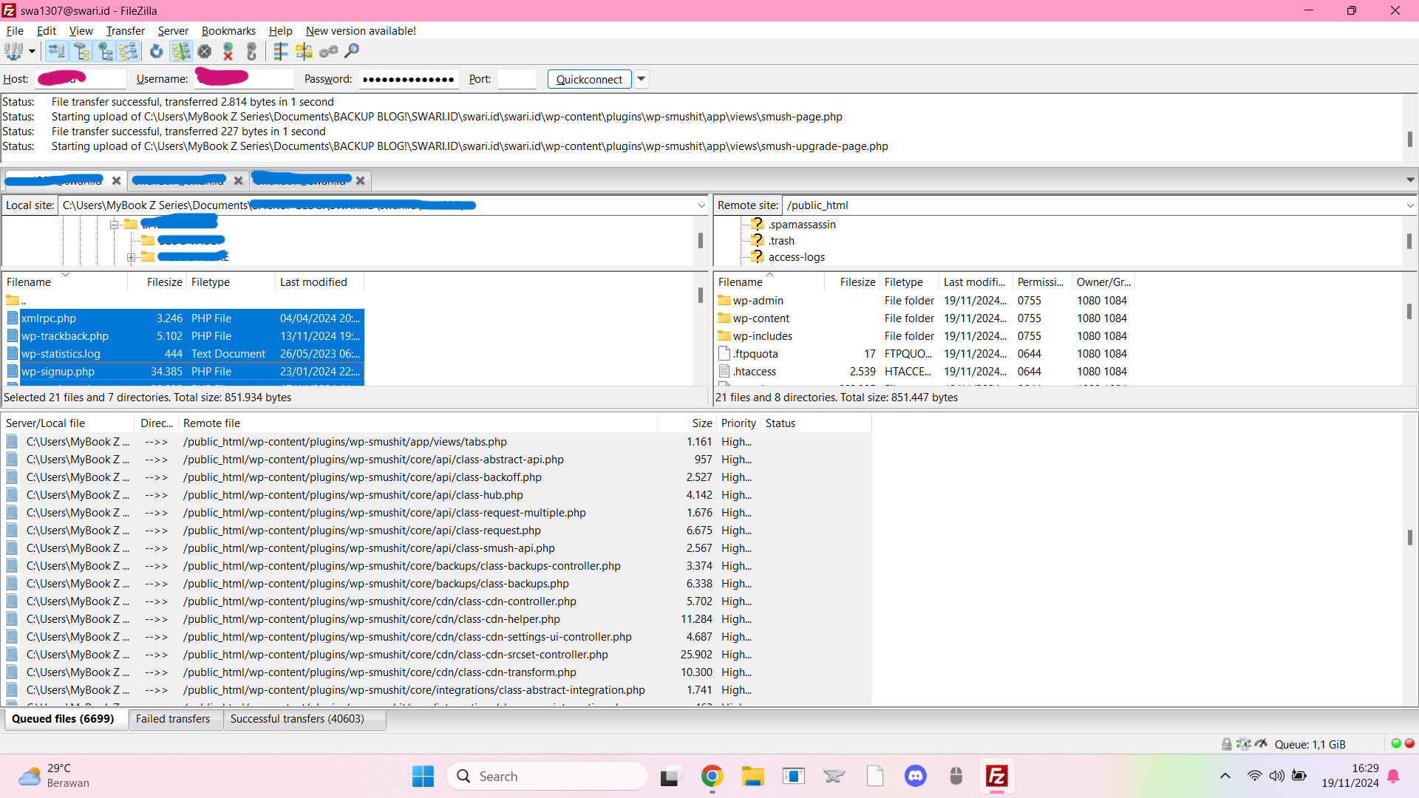The image size is (1419, 798).
Task: Close the third connection tab
Action: tap(360, 181)
